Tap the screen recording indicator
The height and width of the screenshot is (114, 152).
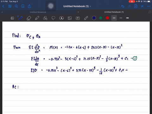pyautogui.click(x=132, y=2)
